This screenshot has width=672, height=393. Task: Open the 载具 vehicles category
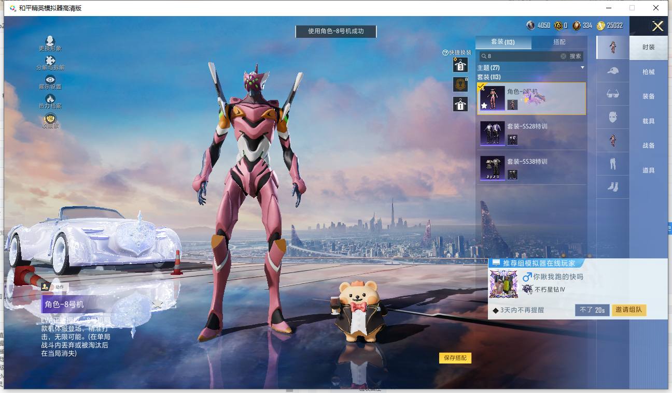coord(649,121)
